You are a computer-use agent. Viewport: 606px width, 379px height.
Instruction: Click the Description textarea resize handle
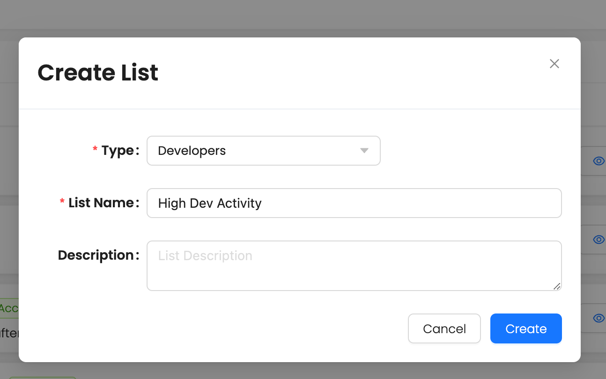(x=556, y=286)
